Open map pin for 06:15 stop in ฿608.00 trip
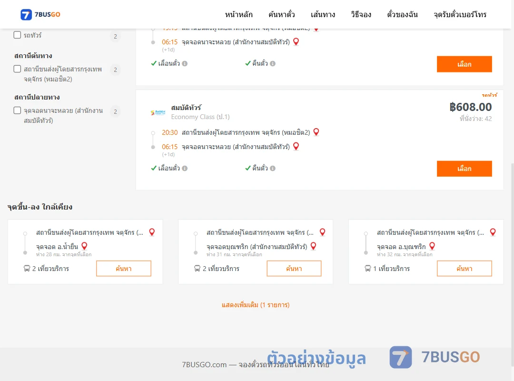This screenshot has height=381, width=514. coord(296,146)
